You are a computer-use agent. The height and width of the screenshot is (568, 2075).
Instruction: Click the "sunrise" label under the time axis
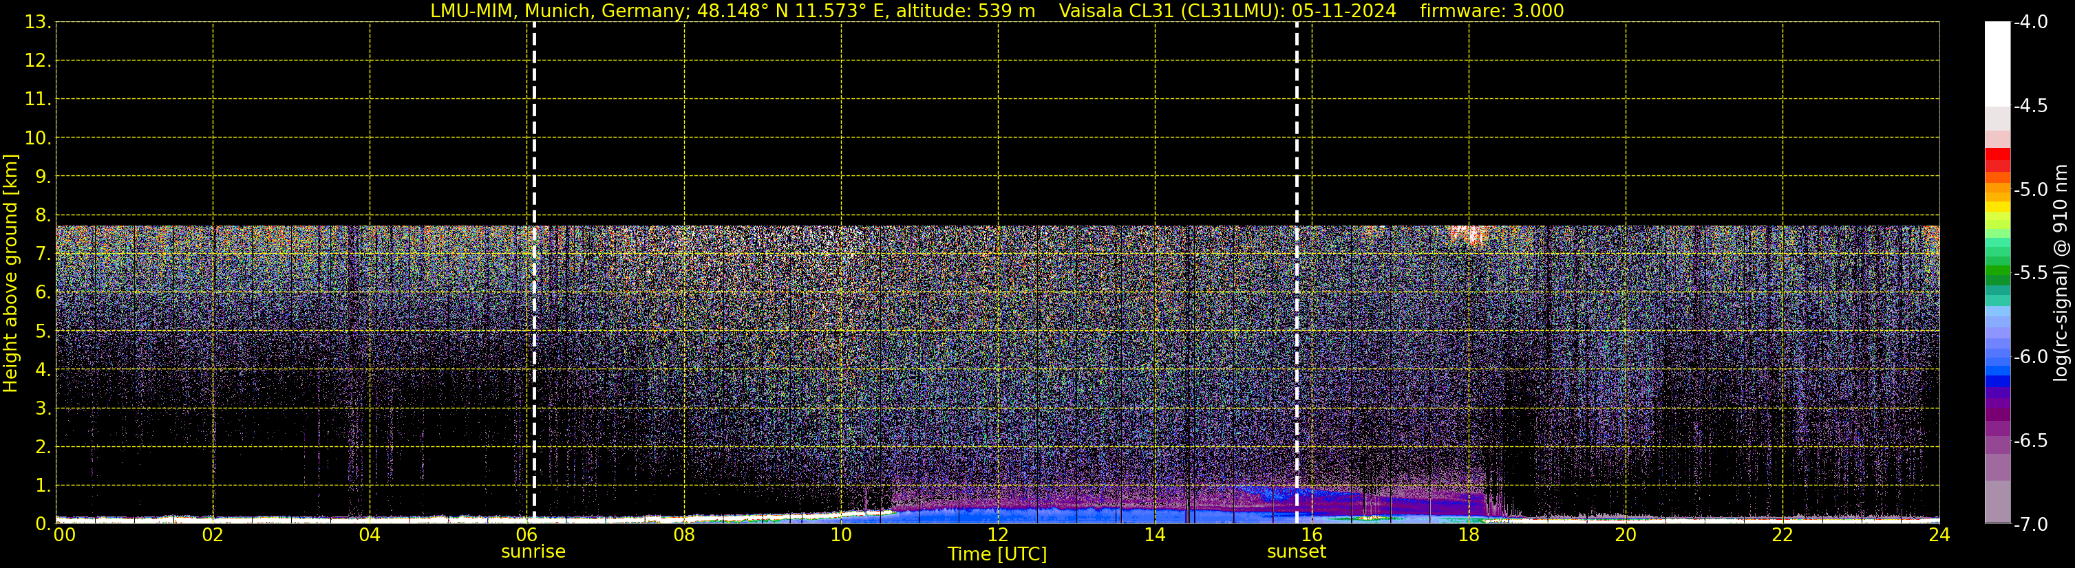(533, 552)
